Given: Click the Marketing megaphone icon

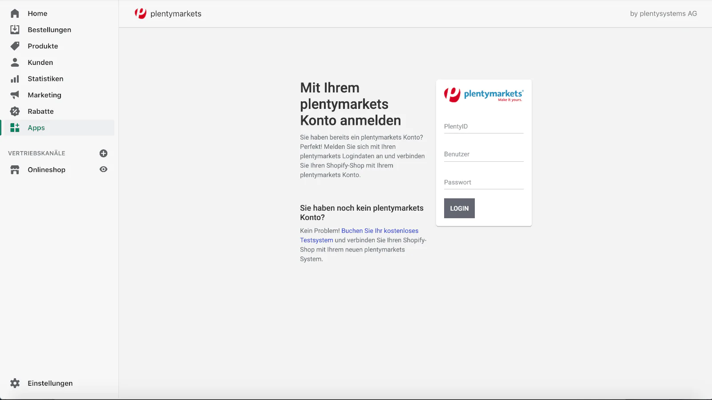Looking at the screenshot, I should click(x=15, y=95).
